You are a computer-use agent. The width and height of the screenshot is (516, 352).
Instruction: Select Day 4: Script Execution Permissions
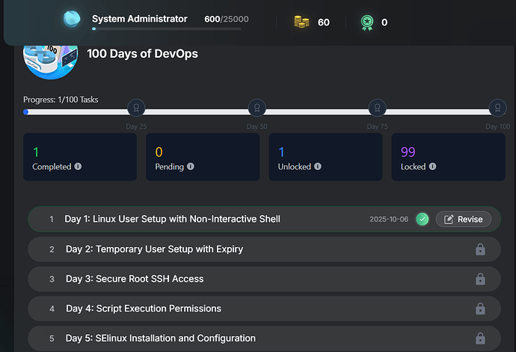(x=144, y=309)
